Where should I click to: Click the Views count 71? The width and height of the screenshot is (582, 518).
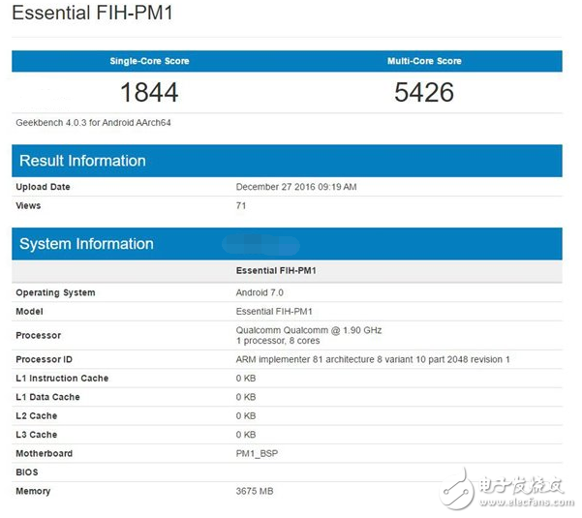point(241,205)
